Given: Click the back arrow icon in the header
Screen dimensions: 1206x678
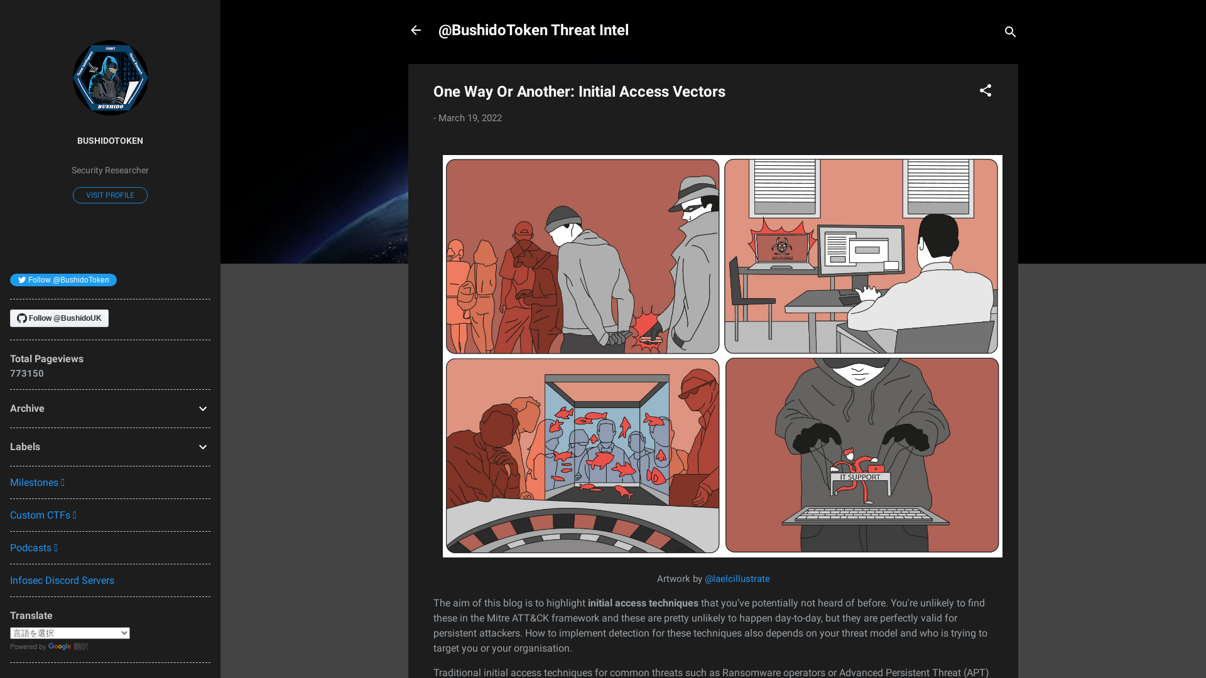Looking at the screenshot, I should coord(416,30).
